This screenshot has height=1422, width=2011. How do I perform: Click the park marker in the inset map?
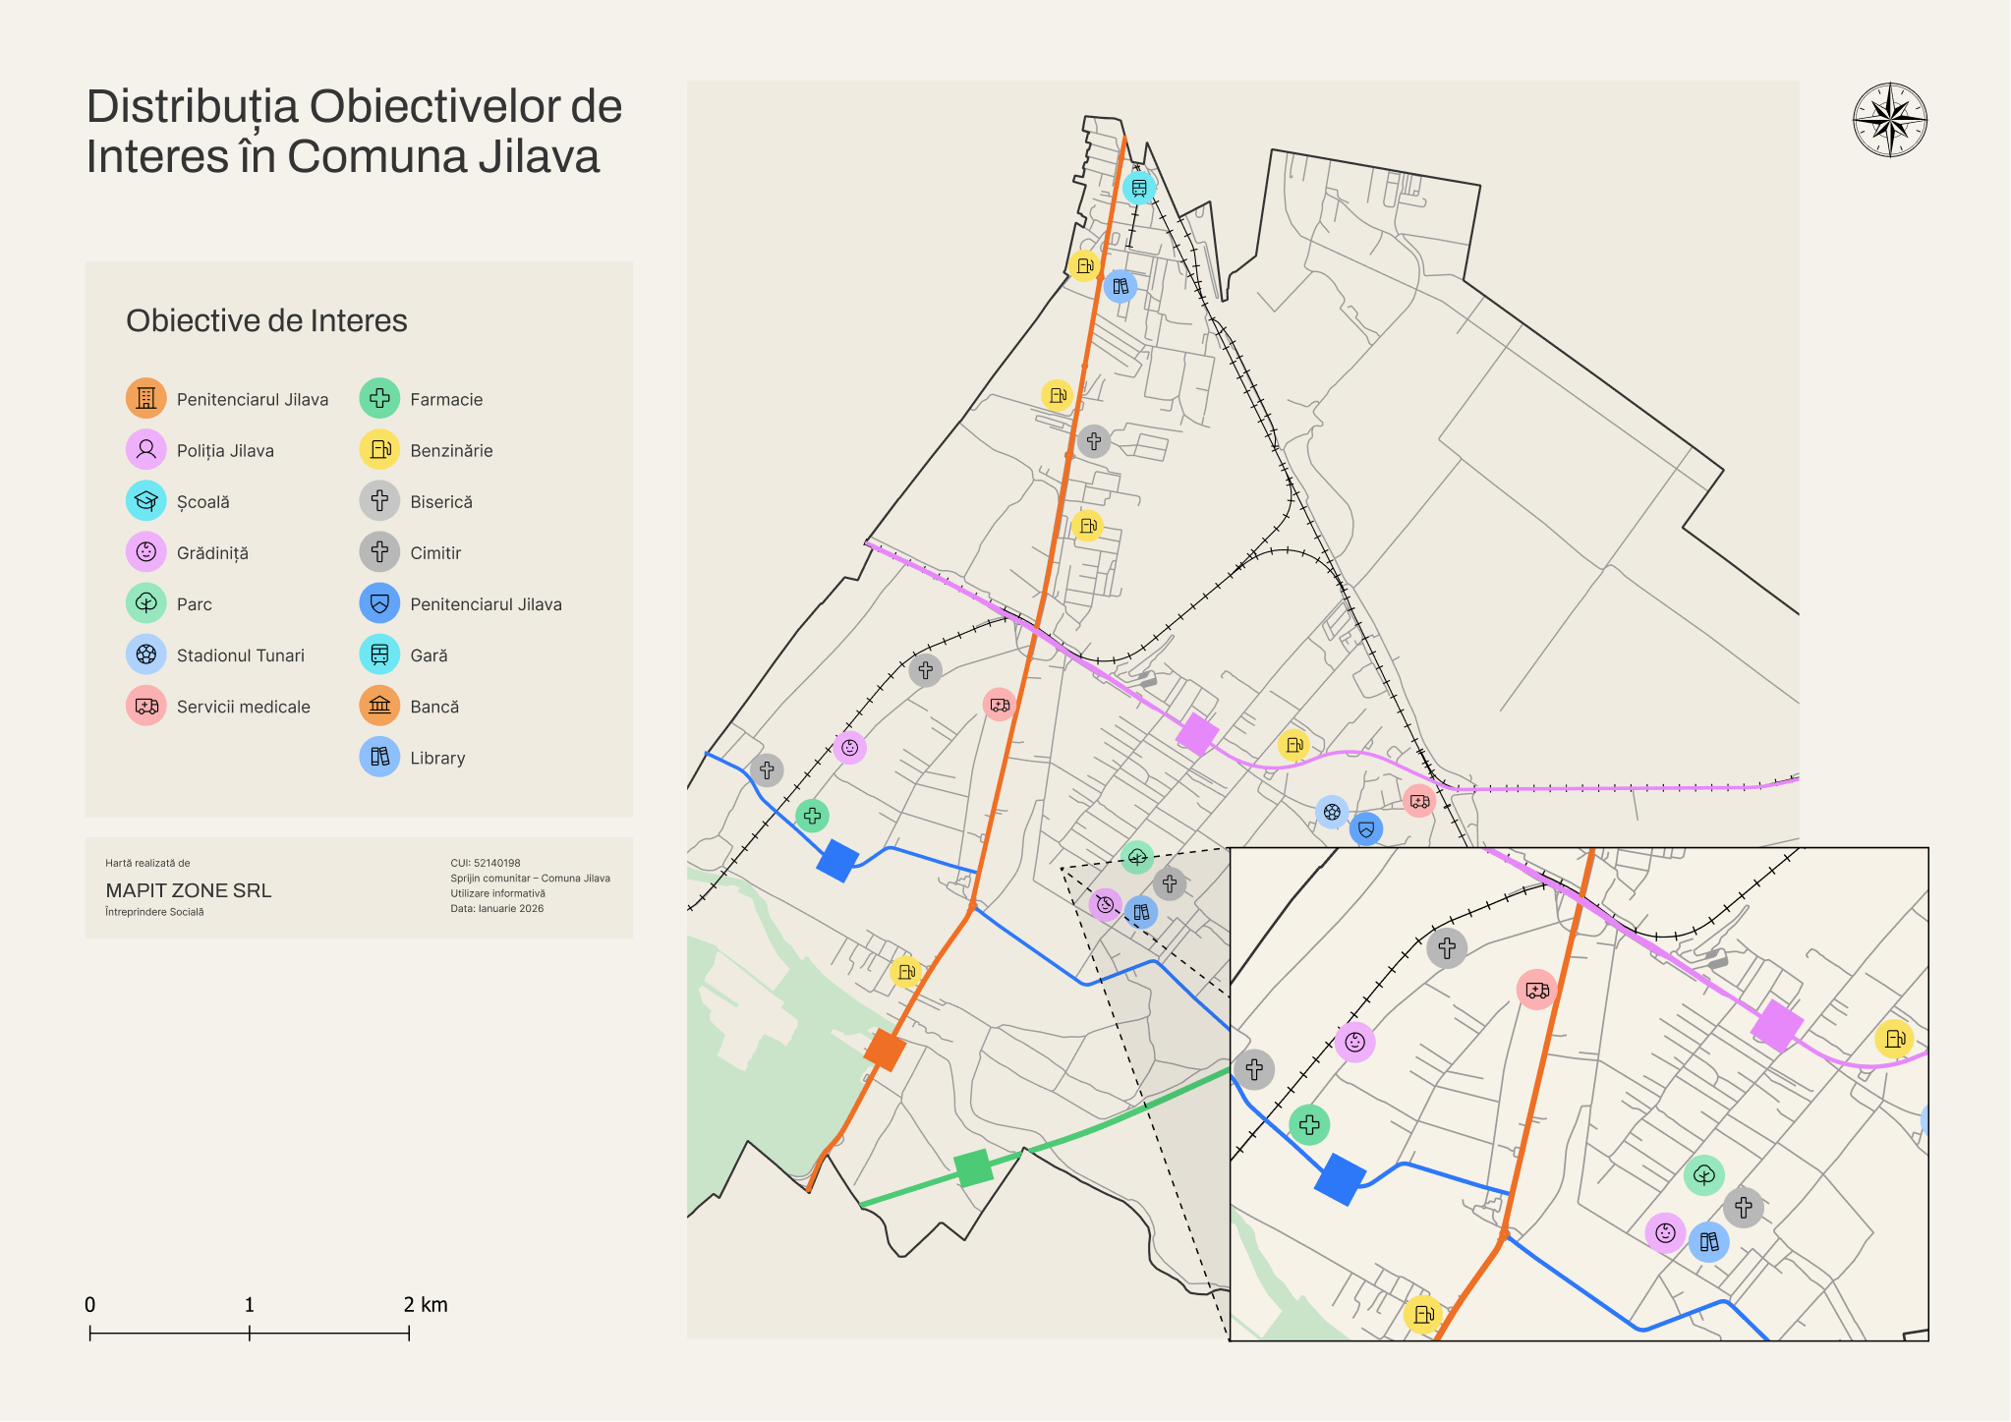pyautogui.click(x=1704, y=1174)
